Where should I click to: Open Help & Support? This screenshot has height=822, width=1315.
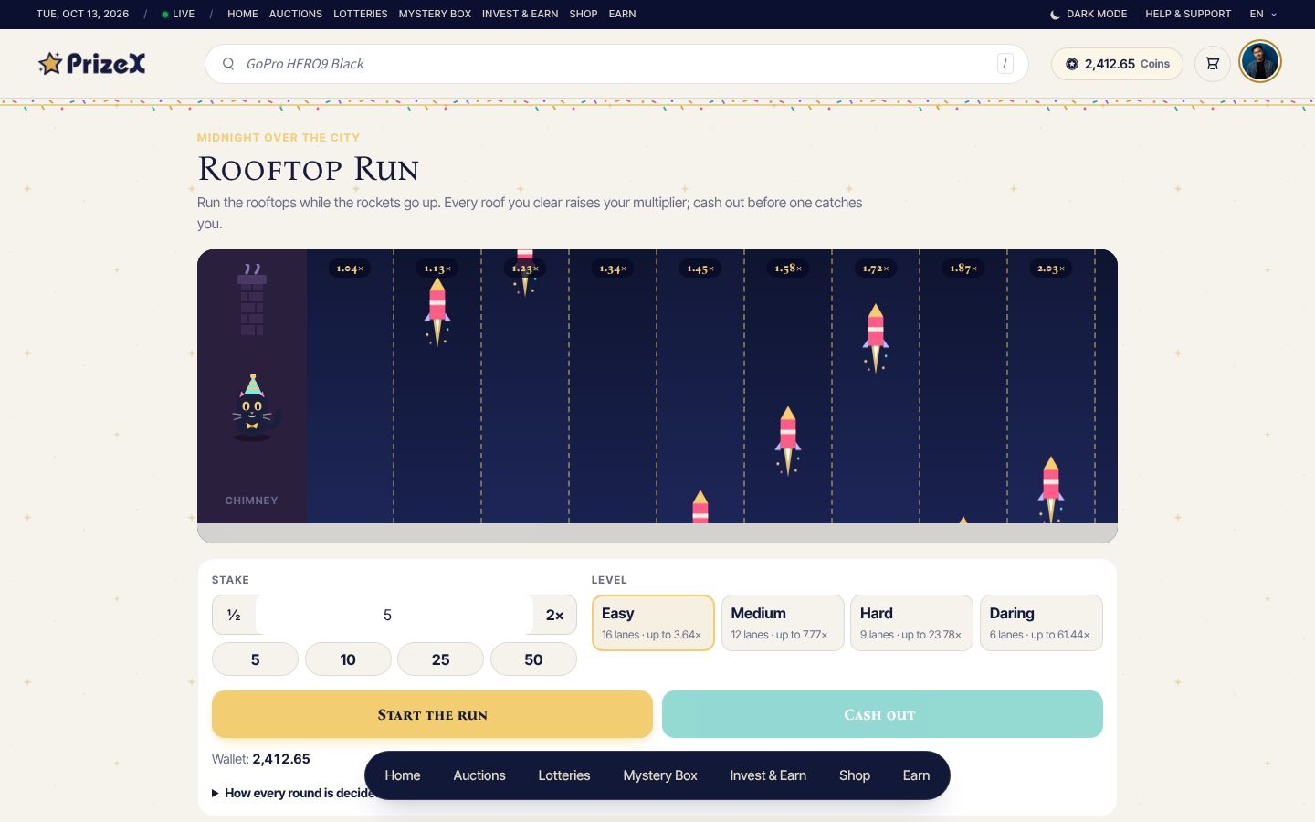coord(1188,14)
